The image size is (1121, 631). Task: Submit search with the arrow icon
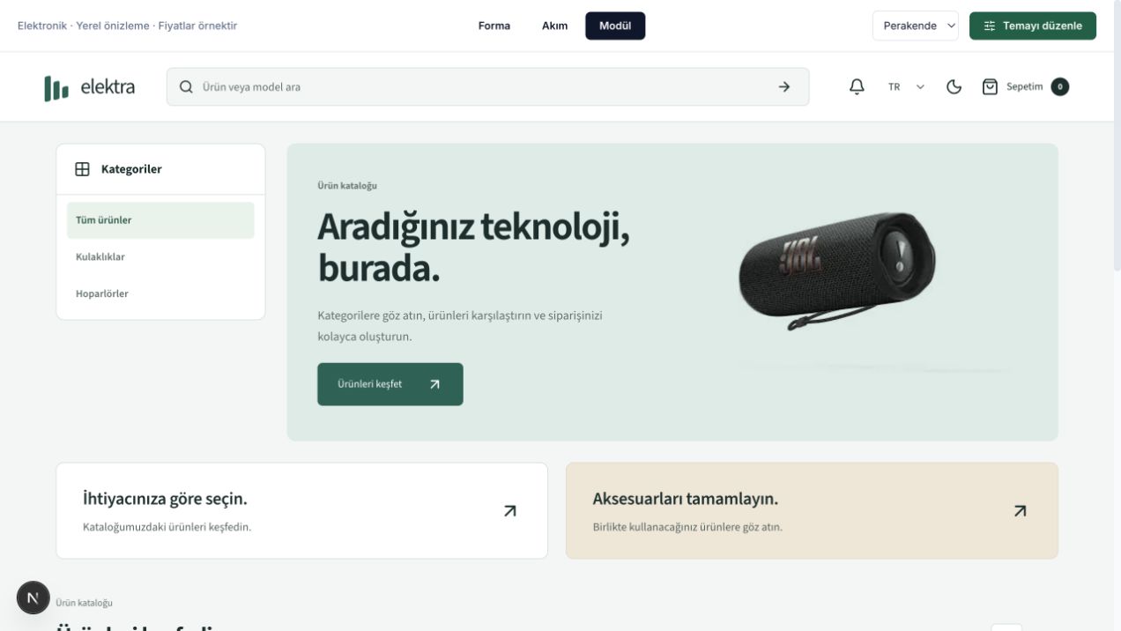pyautogui.click(x=784, y=86)
